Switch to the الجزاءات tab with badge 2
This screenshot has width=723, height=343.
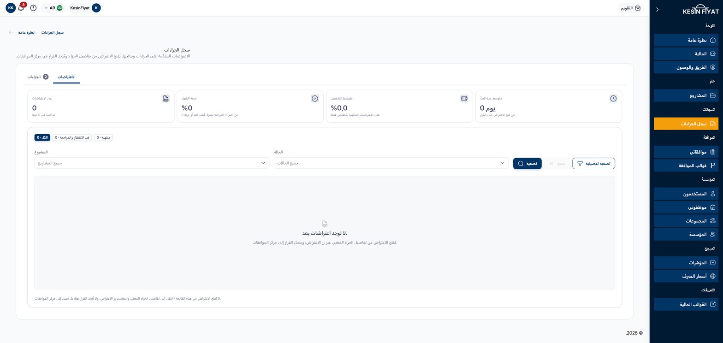[38, 77]
